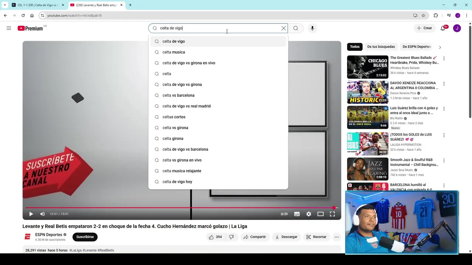Go to YouTube Premium home logo
472x265 pixels.
30,28
